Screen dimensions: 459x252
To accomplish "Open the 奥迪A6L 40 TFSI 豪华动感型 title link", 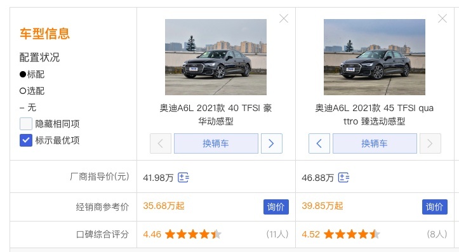I will [216, 114].
